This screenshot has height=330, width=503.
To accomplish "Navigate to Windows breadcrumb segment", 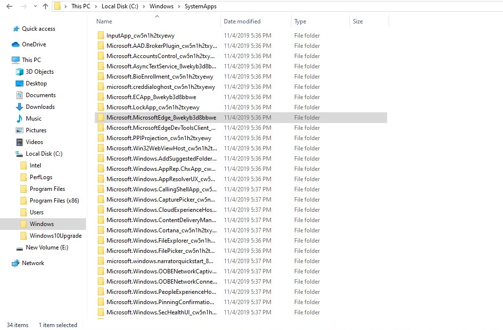I will pyautogui.click(x=161, y=6).
